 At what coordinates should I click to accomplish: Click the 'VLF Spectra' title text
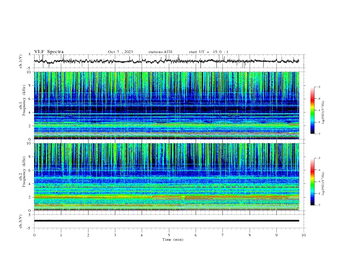point(49,52)
